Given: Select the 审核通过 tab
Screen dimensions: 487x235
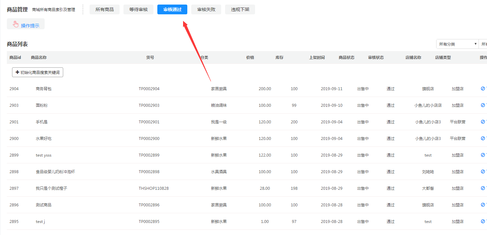Looking at the screenshot, I should pos(172,9).
